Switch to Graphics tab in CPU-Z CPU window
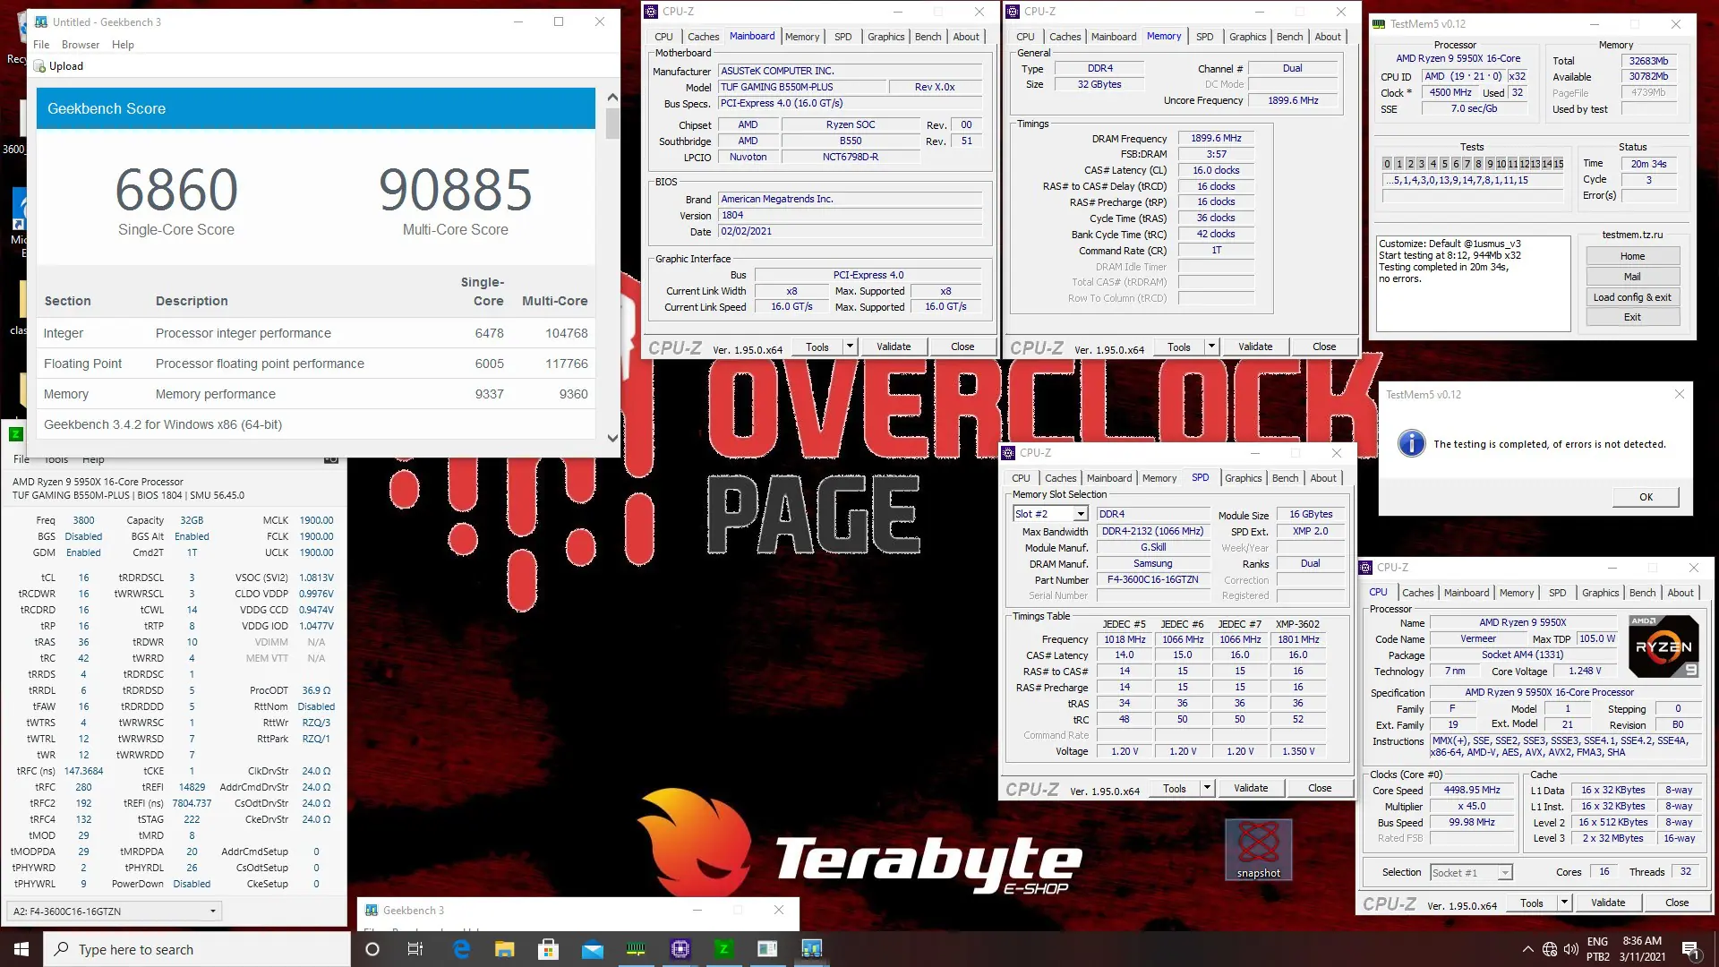The height and width of the screenshot is (967, 1719). point(1600,593)
